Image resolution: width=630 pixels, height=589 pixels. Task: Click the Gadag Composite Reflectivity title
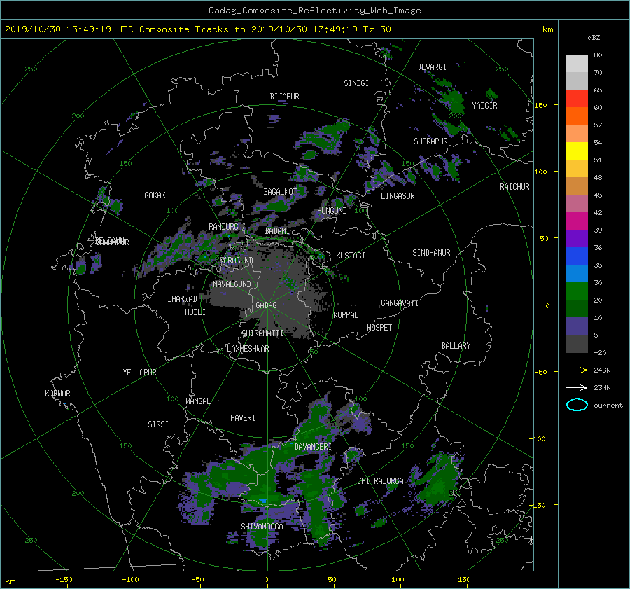pyautogui.click(x=314, y=11)
